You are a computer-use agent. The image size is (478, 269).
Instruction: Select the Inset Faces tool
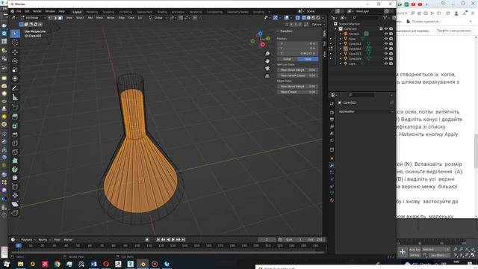click(15, 126)
